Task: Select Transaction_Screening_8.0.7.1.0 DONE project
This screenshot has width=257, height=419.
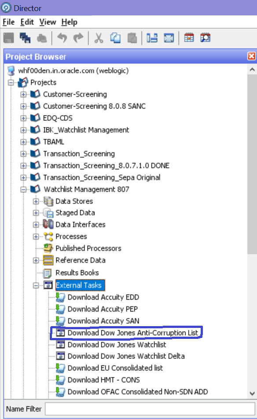Action: [106, 165]
